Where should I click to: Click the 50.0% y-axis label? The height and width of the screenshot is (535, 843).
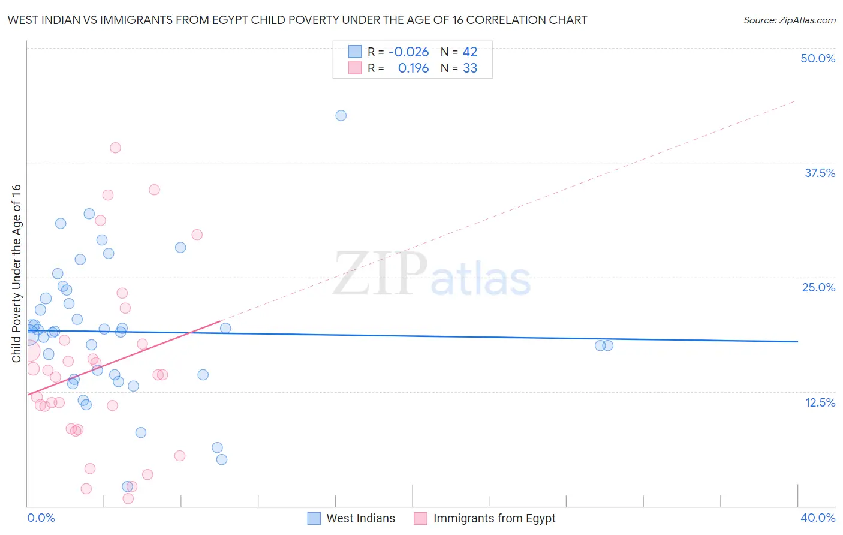coord(818,58)
